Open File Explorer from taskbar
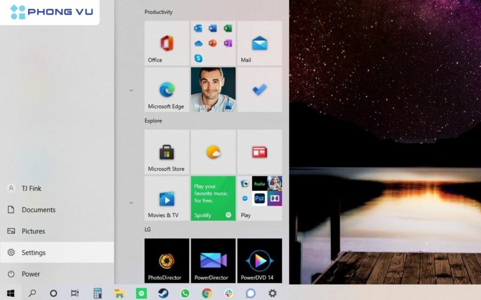Screen dimensions: 481x300 click(x=119, y=293)
